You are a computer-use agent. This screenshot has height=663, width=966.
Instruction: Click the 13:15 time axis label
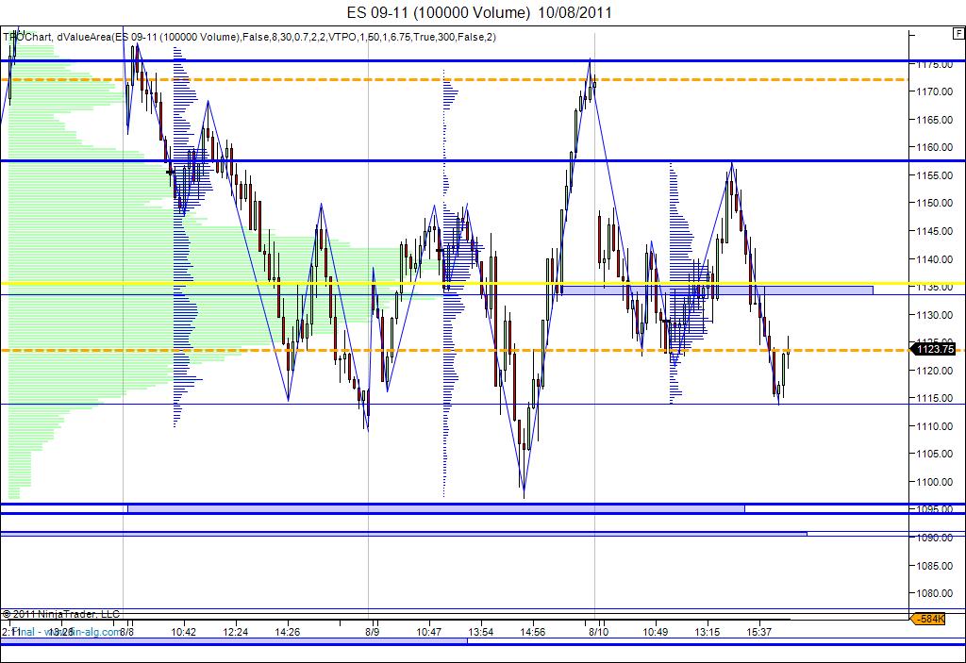coord(707,632)
